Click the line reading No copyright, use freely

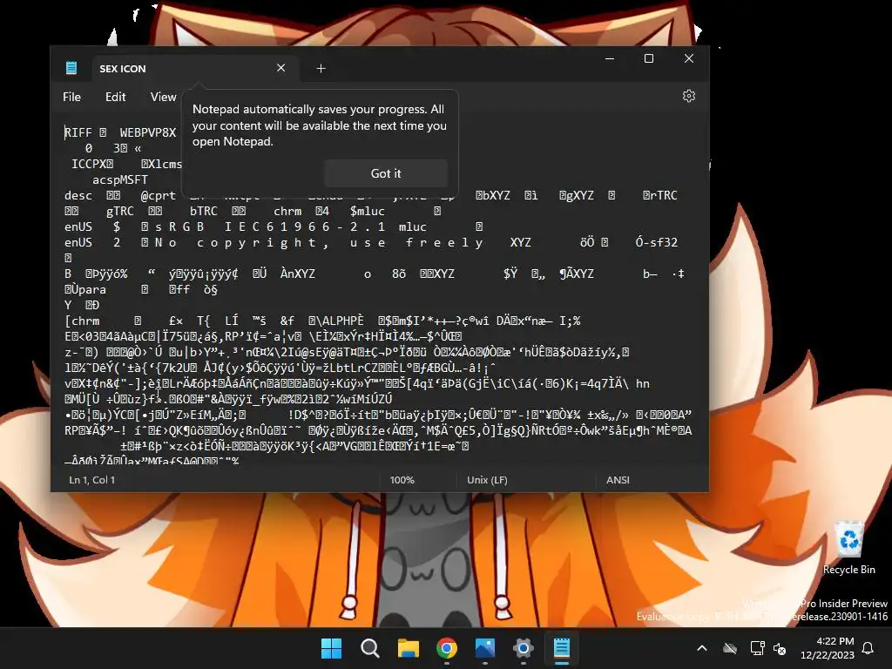tap(319, 242)
